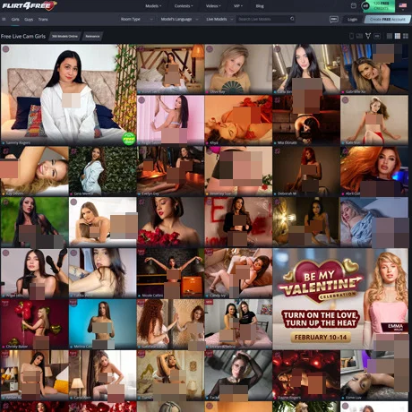Viewport: 412px width, 412px height.
Task: Click the calendar icon in top bar
Action: coord(354,5)
